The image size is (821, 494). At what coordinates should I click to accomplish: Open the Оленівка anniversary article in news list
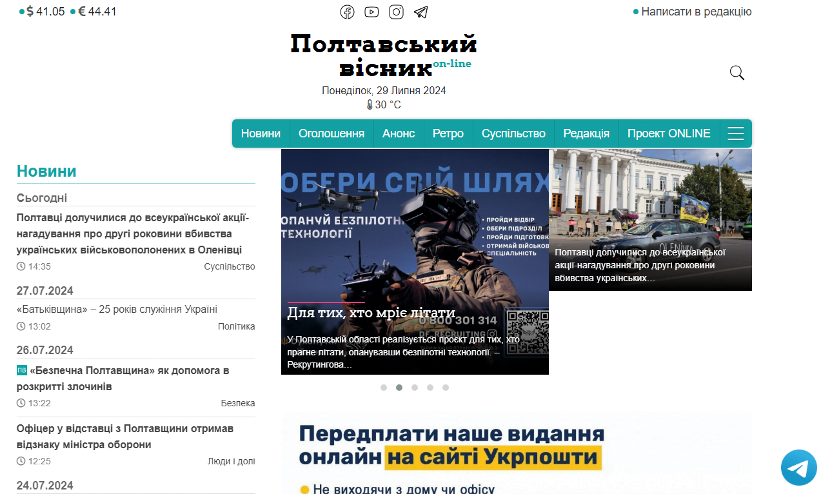133,233
